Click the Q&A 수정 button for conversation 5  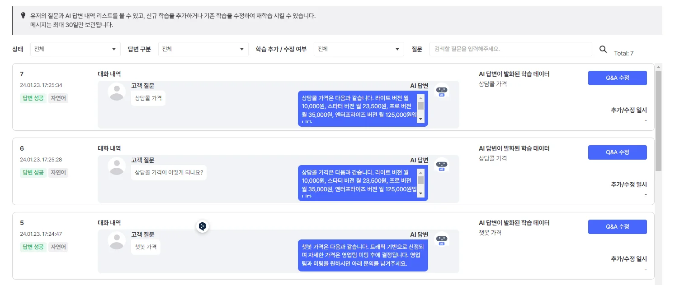[x=617, y=227]
